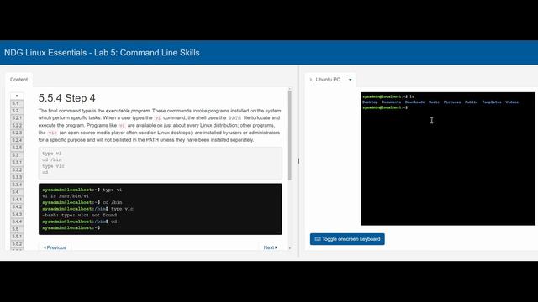Jump to section 5.1 in sidebar
538x302 pixels.
[17, 103]
